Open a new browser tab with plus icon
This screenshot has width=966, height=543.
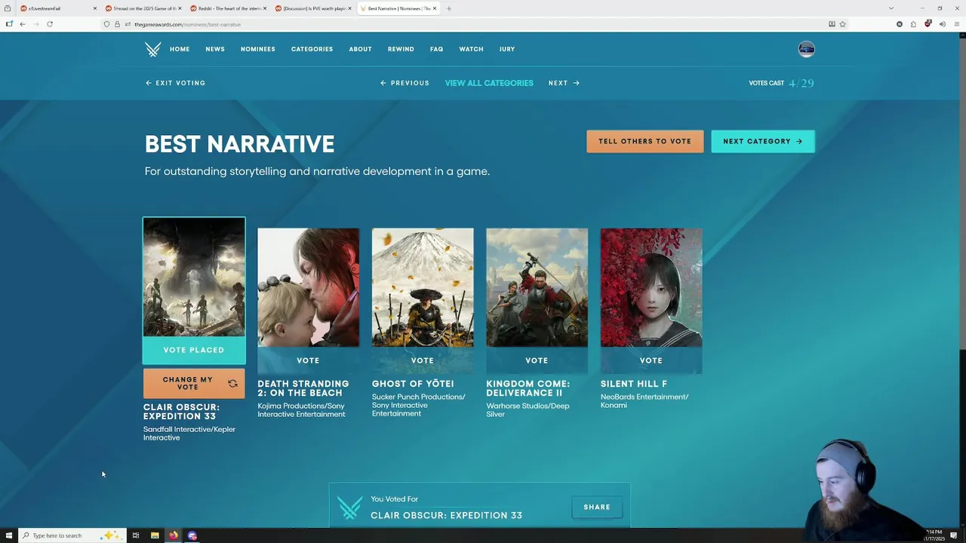click(448, 8)
